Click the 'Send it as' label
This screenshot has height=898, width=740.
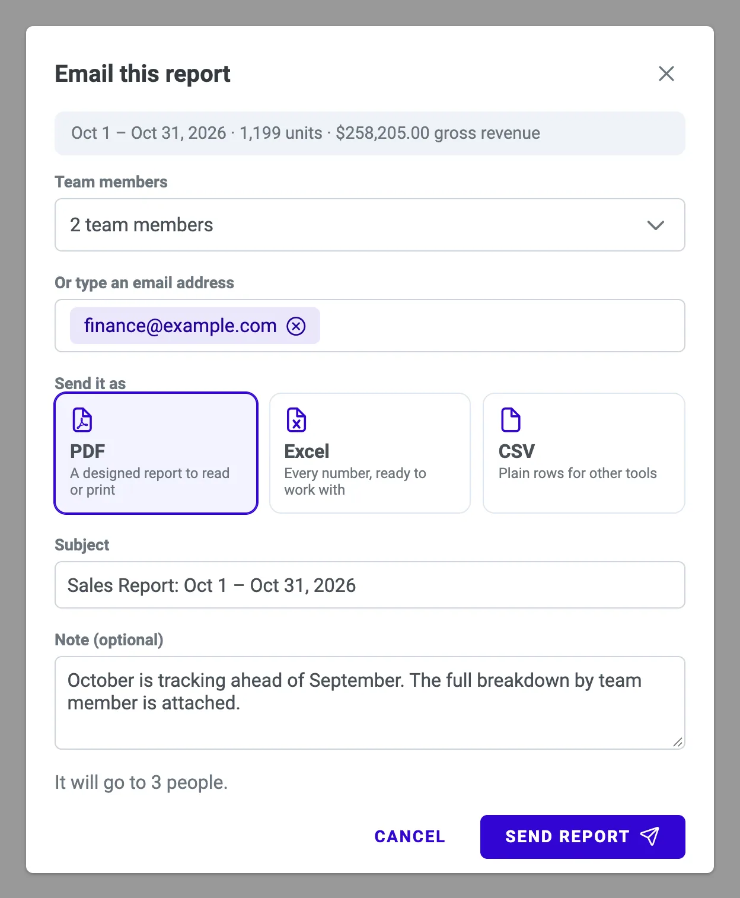[x=90, y=384]
